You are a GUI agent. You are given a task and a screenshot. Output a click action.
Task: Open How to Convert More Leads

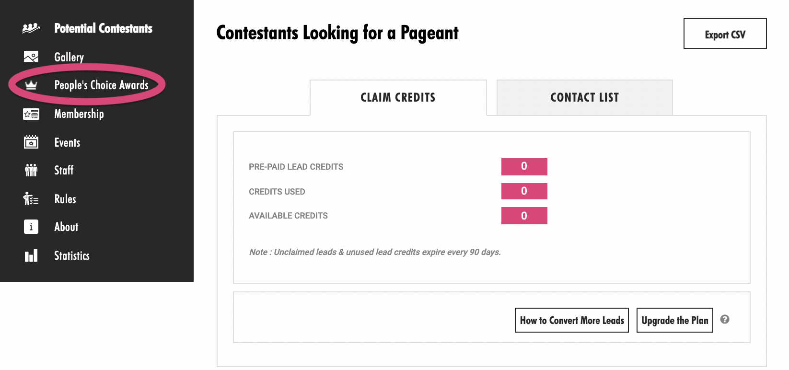(x=571, y=320)
